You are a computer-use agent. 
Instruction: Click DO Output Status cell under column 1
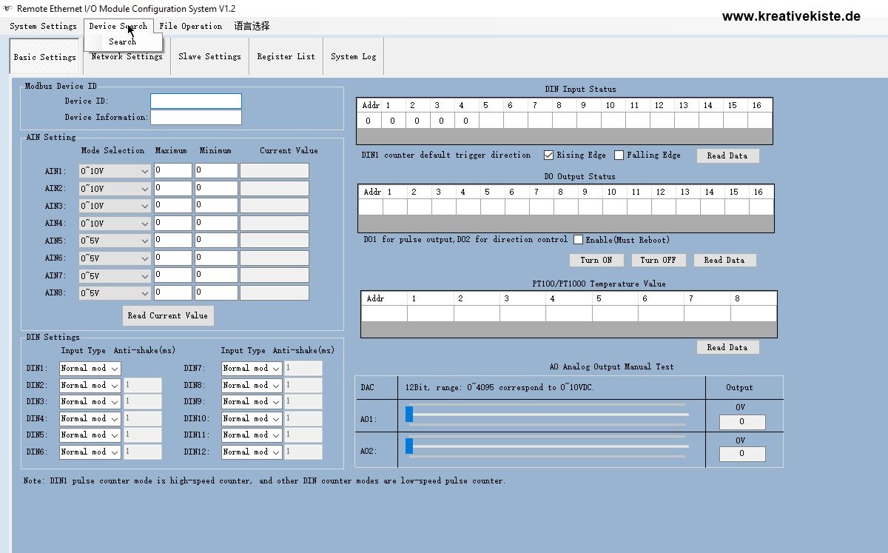pyautogui.click(x=394, y=207)
